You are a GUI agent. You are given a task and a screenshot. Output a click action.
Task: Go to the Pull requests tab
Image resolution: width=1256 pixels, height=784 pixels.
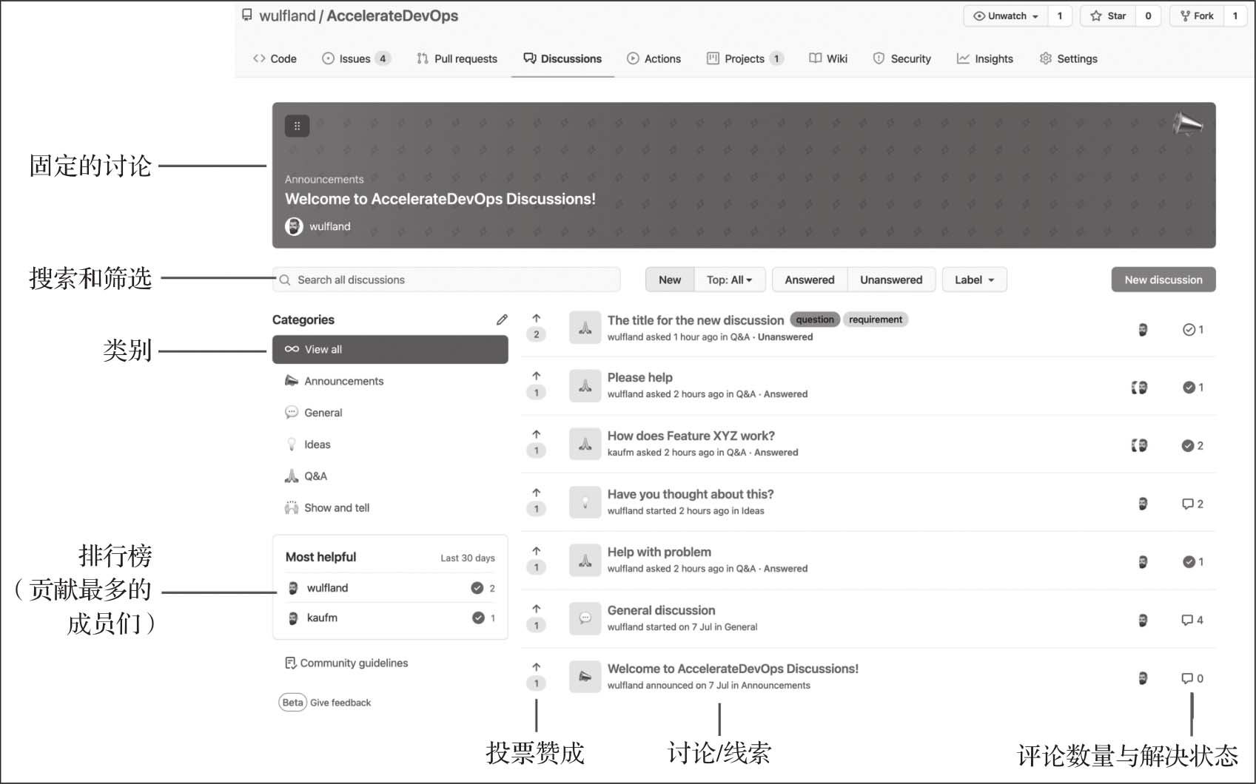click(457, 59)
